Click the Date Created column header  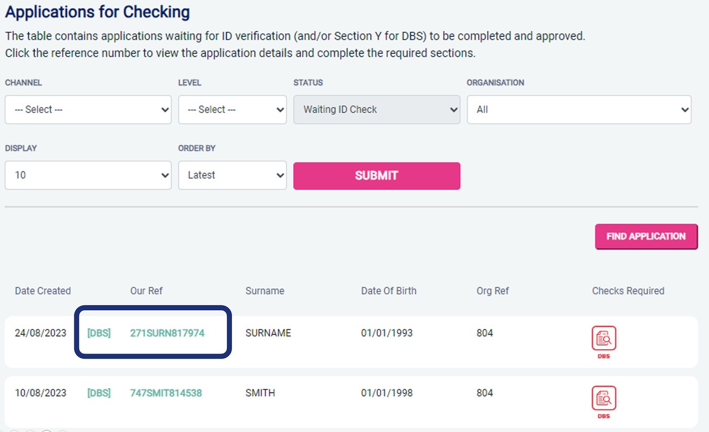point(43,291)
